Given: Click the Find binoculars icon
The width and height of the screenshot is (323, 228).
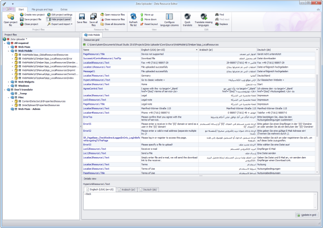Looking at the screenshot, I should [217, 15].
